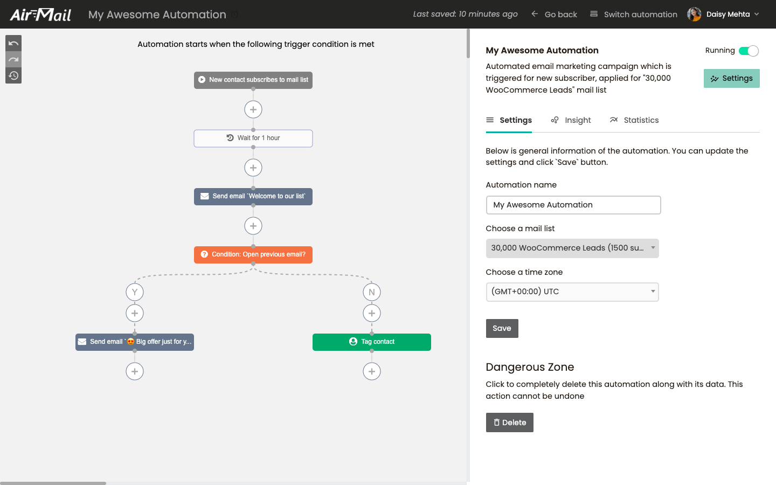Open the automation history icon
The width and height of the screenshot is (776, 485).
pos(13,75)
